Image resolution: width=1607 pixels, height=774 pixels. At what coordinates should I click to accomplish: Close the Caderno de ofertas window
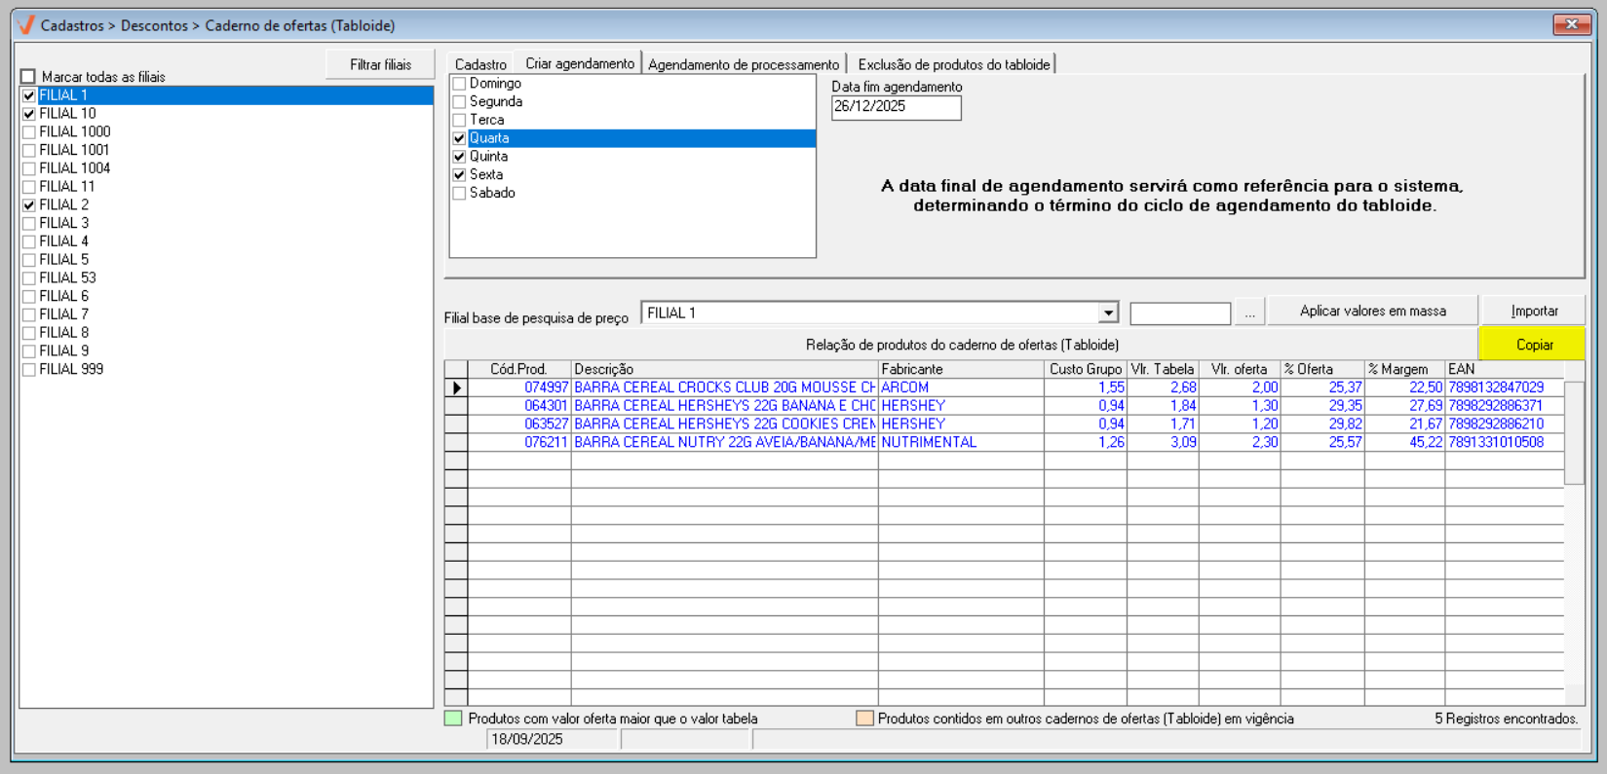(1571, 24)
